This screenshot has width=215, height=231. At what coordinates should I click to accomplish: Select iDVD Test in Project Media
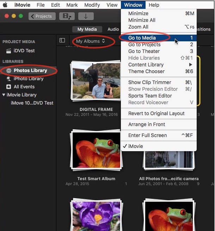[28, 51]
